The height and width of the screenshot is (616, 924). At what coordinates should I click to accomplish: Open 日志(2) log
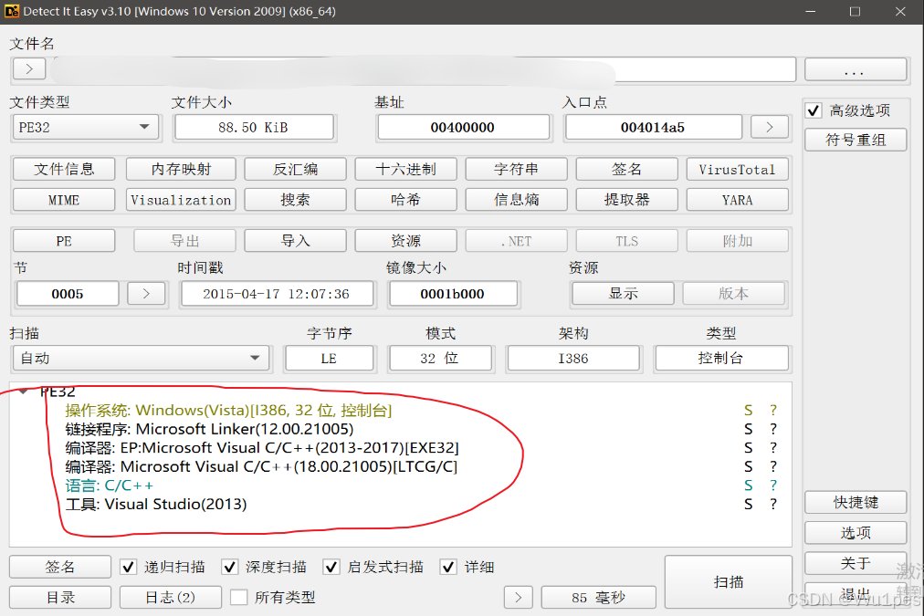click(x=171, y=597)
